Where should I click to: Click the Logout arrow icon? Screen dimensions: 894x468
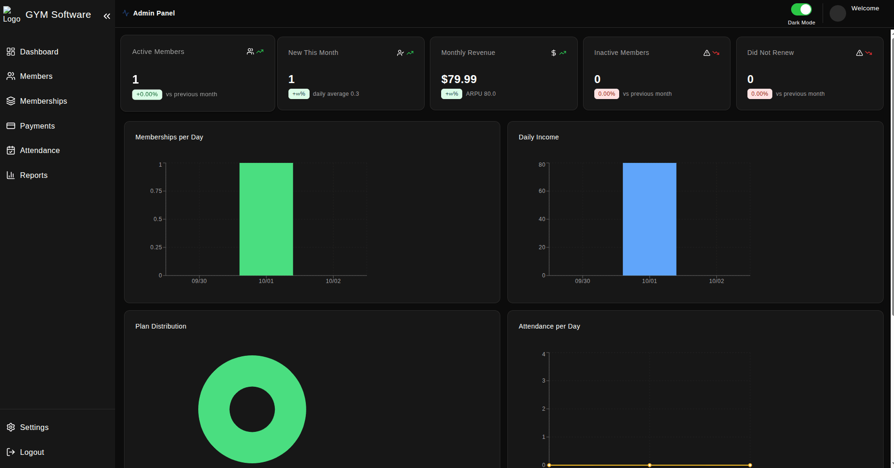tap(11, 452)
